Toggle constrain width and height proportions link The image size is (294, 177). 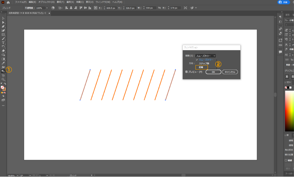(160, 8)
